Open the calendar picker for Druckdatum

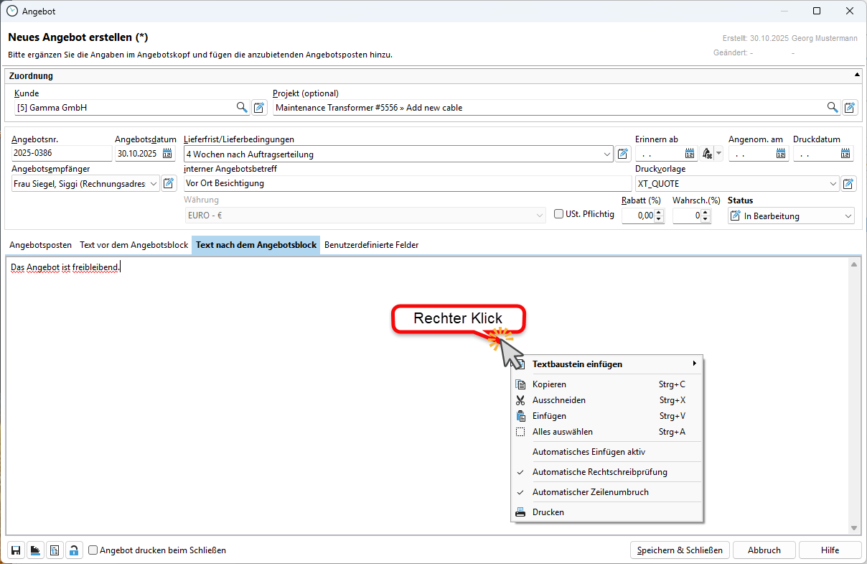click(845, 154)
